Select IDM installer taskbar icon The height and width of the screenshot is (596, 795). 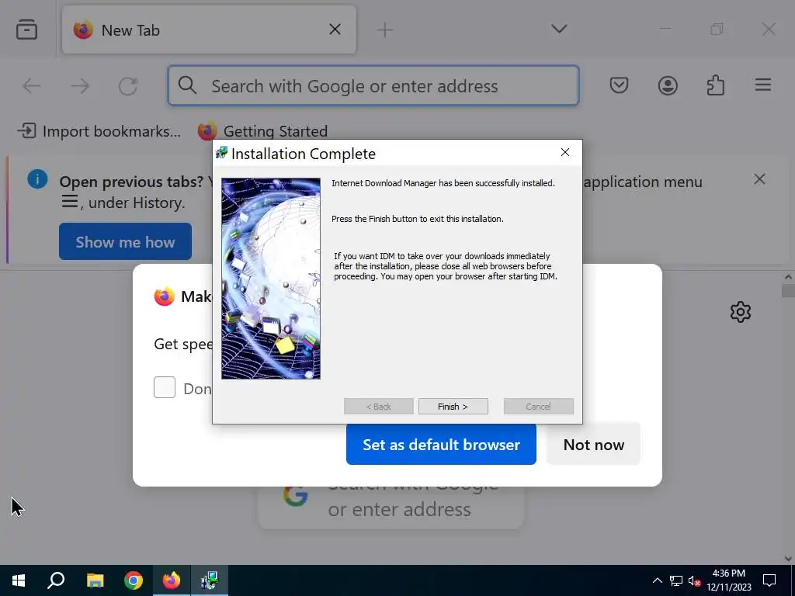click(x=210, y=580)
